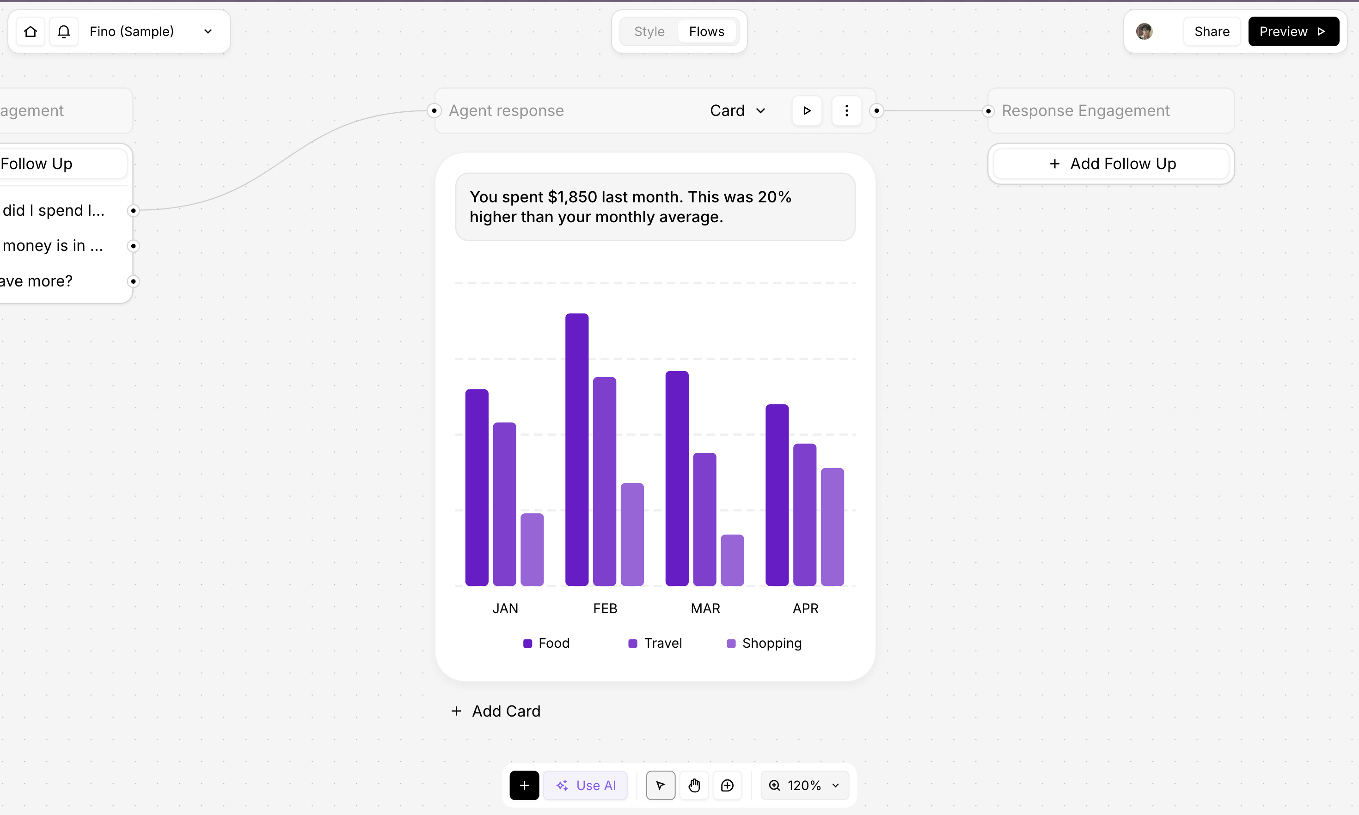Open the three-dot menu on Agent response
Viewport: 1359px width, 815px height.
click(x=846, y=110)
